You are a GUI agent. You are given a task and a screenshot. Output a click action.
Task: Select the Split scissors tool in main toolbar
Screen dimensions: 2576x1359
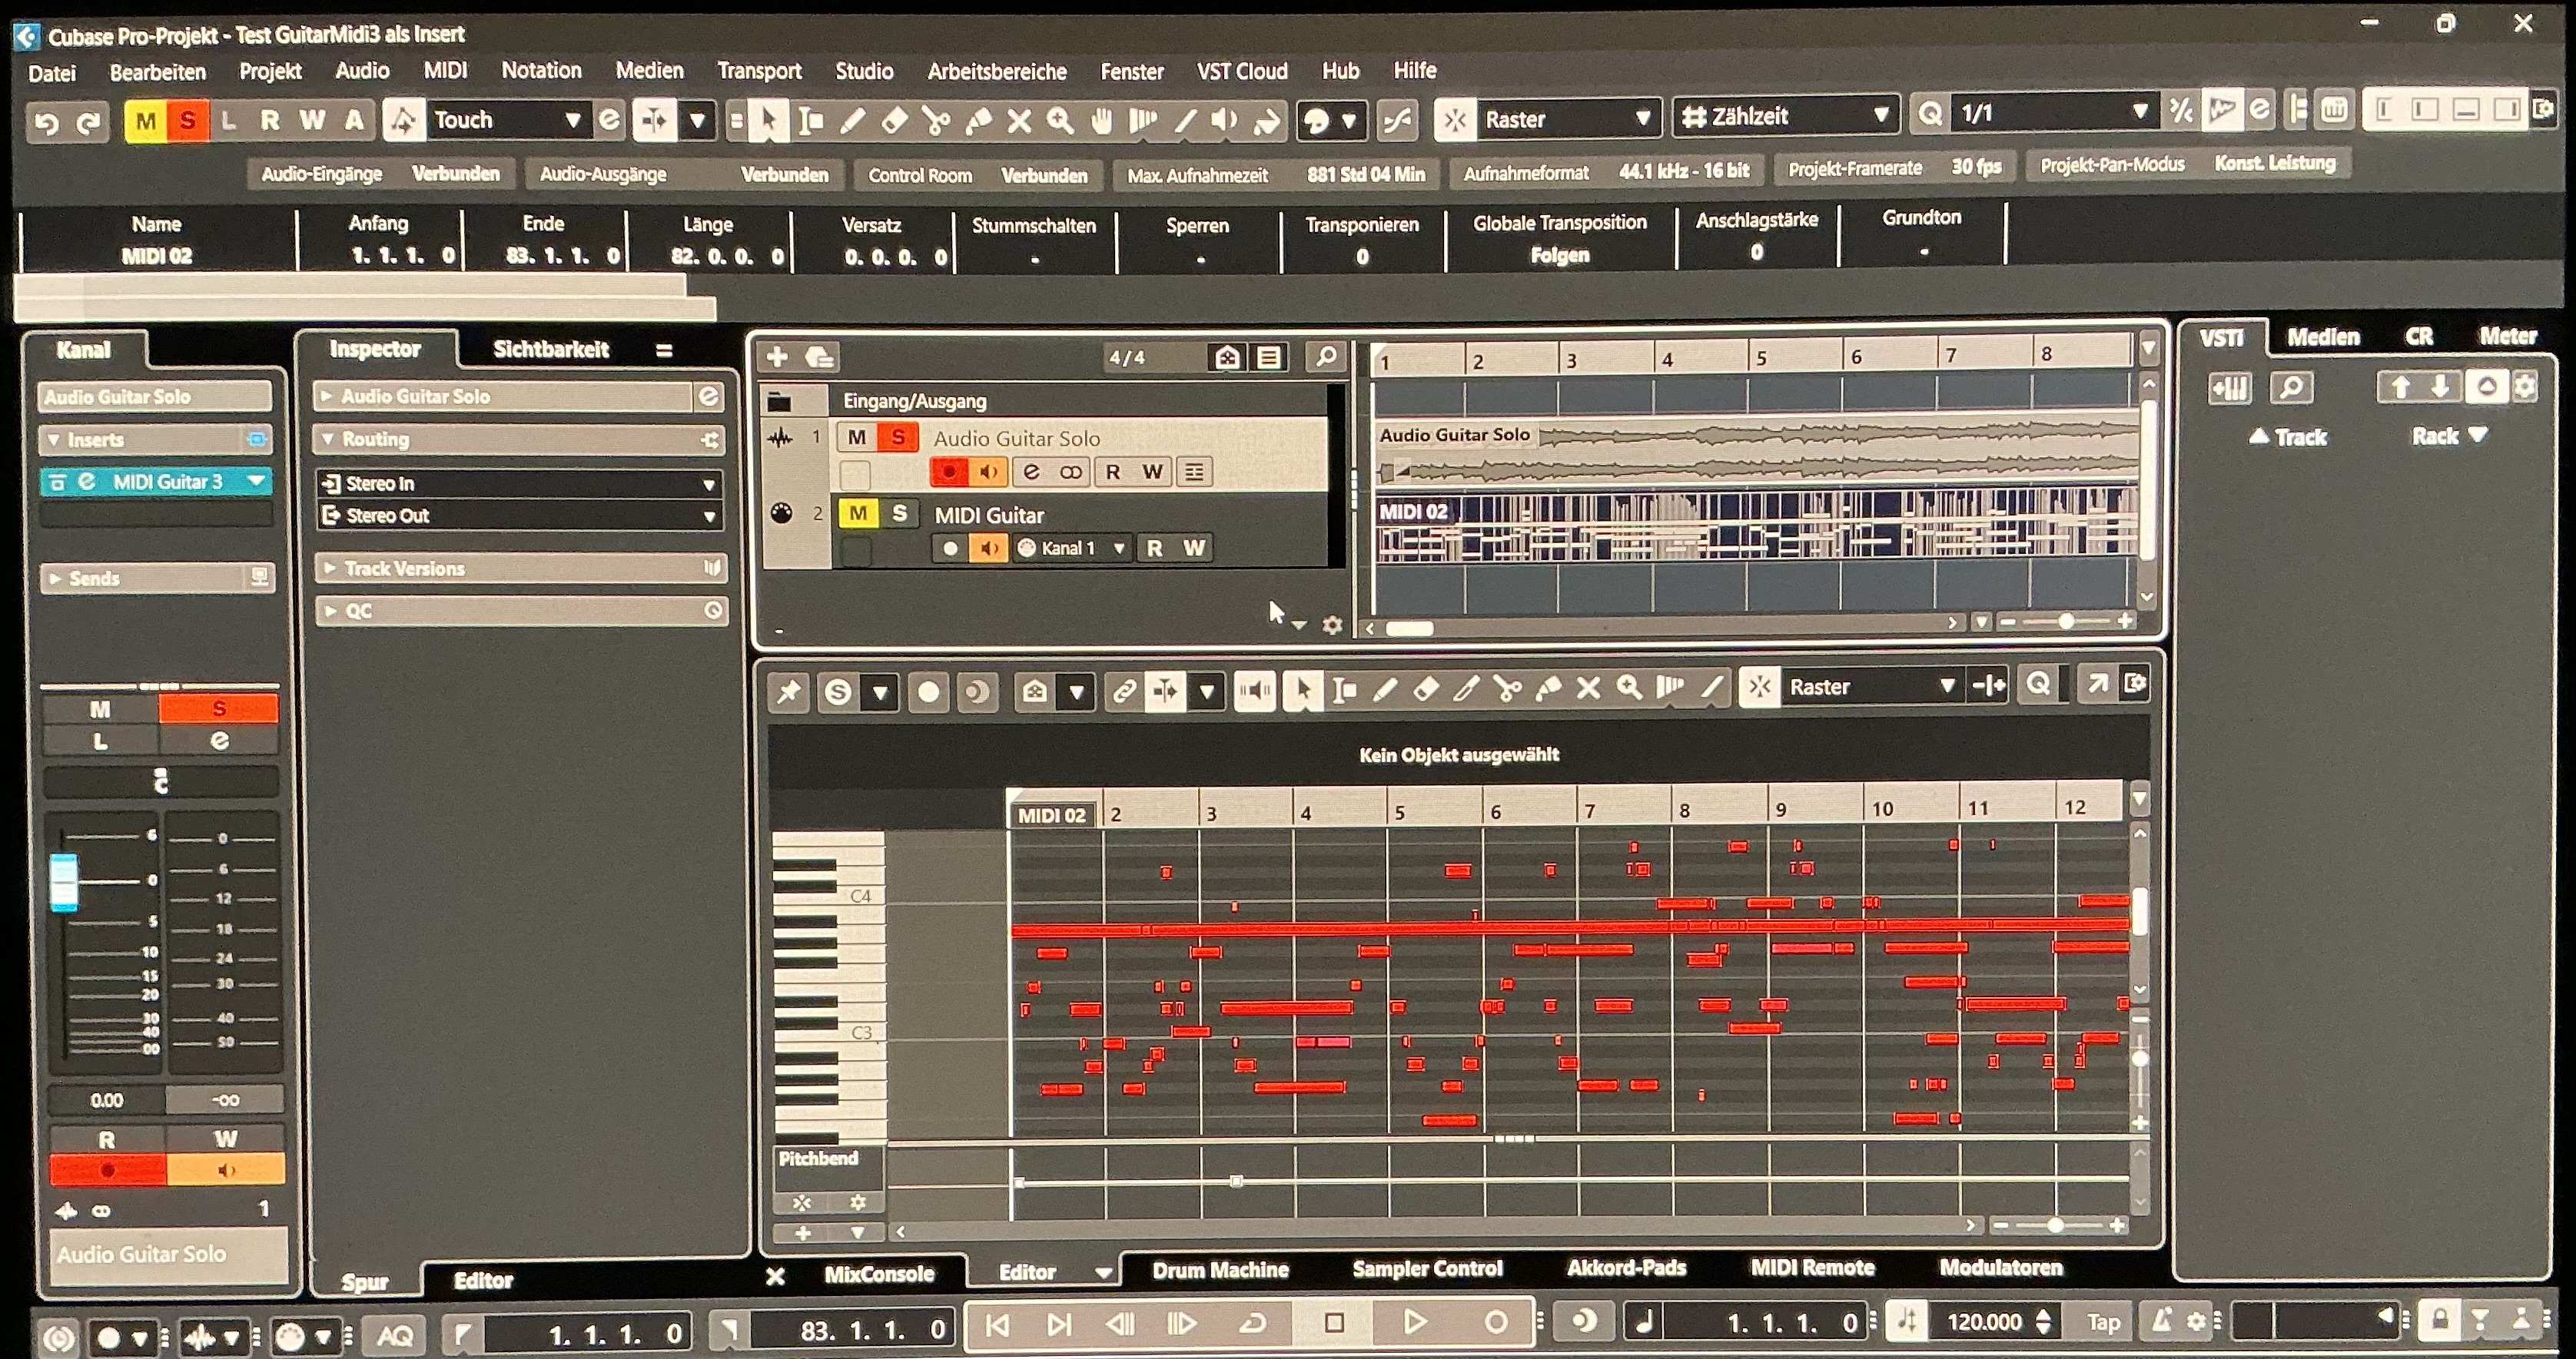click(x=936, y=121)
